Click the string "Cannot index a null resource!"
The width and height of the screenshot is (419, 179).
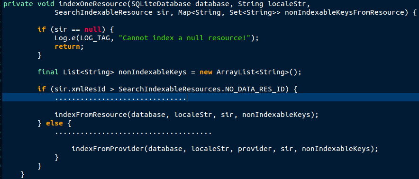point(185,38)
